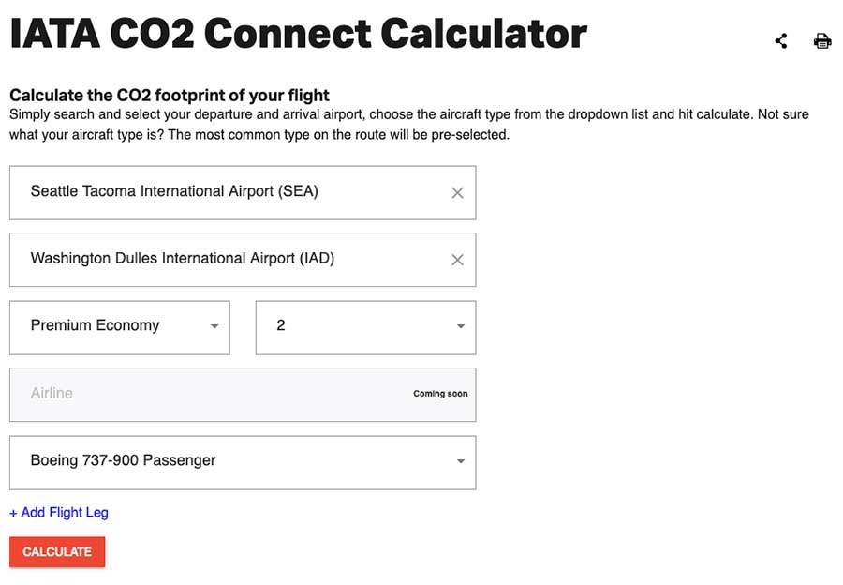Add a flight leg
843x585 pixels.
pos(59,513)
